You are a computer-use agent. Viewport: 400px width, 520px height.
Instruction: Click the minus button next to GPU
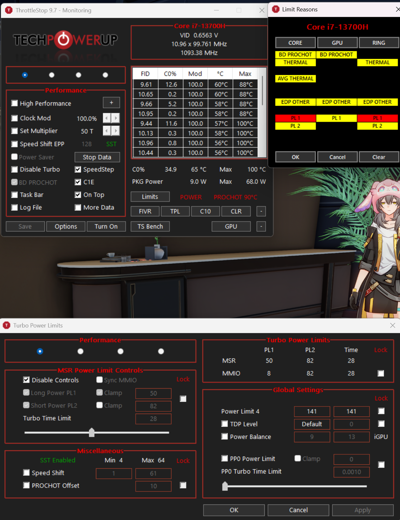(x=261, y=226)
